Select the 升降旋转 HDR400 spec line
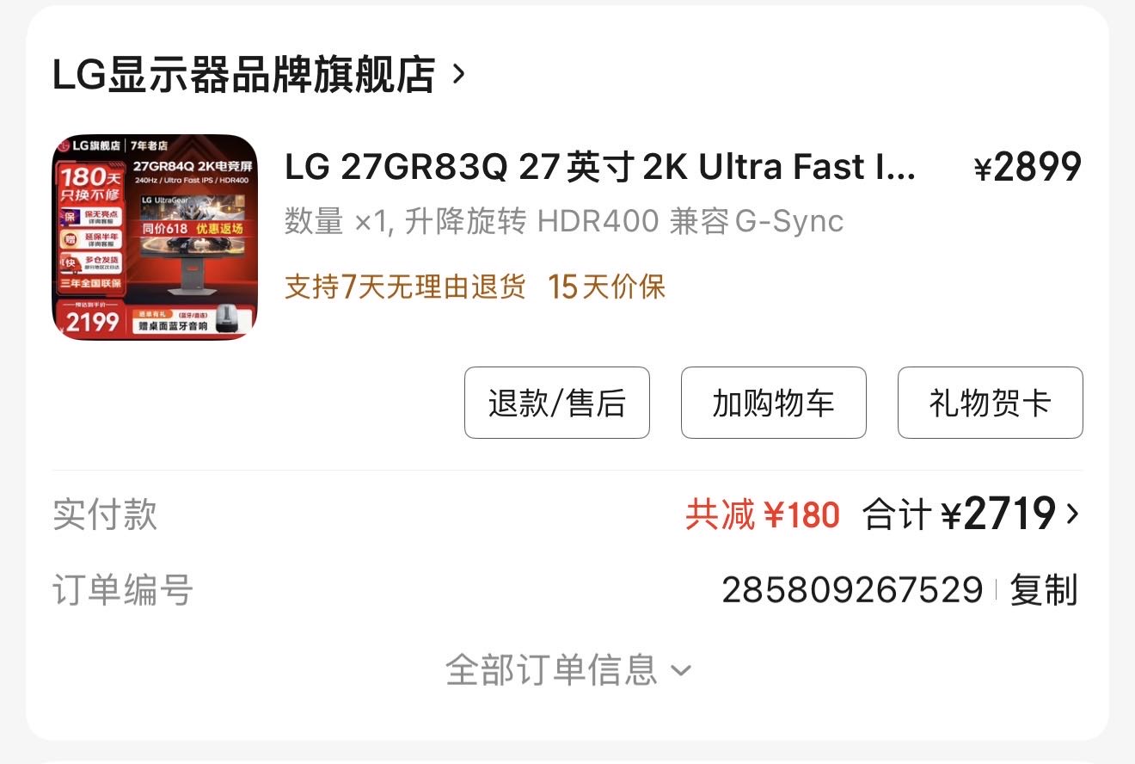This screenshot has width=1135, height=764. pyautogui.click(x=564, y=222)
